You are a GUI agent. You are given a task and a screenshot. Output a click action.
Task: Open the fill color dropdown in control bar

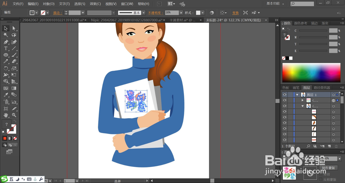(x=37, y=13)
